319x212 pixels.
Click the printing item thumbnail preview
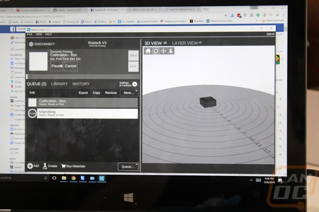pyautogui.click(x=38, y=61)
